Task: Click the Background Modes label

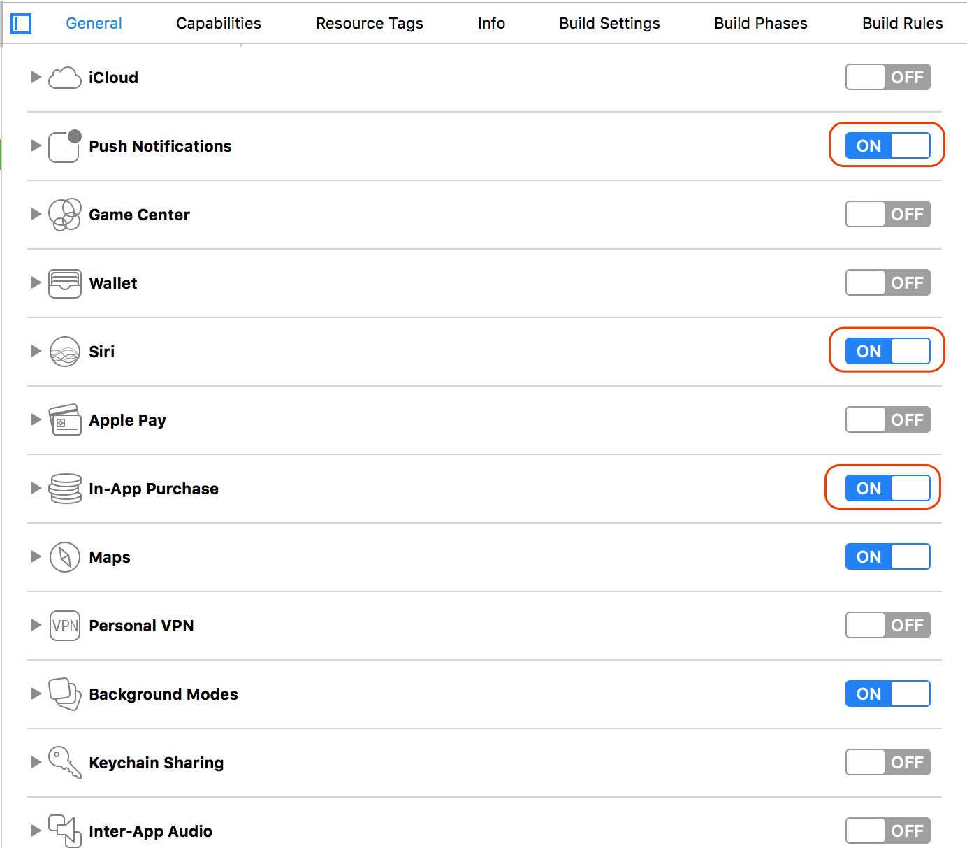Action: (x=163, y=694)
